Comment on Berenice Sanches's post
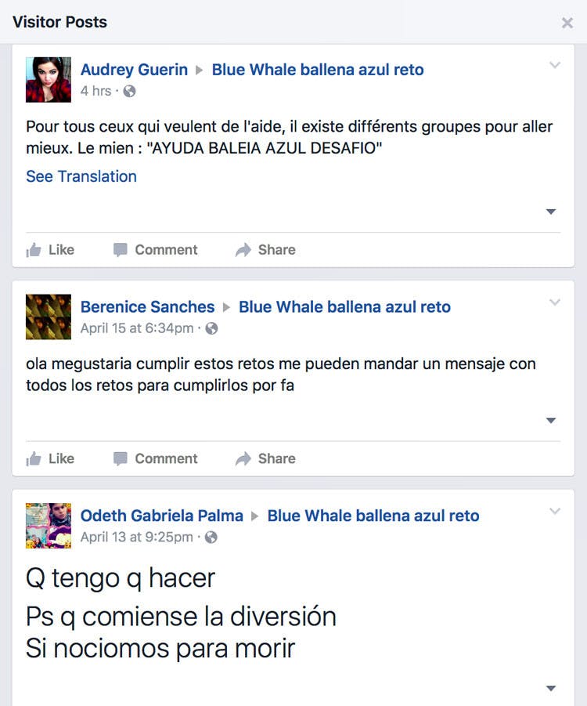Viewport: 587px width, 706px height. point(155,458)
